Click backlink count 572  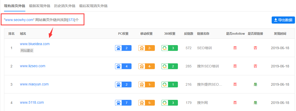coord(189,48)
